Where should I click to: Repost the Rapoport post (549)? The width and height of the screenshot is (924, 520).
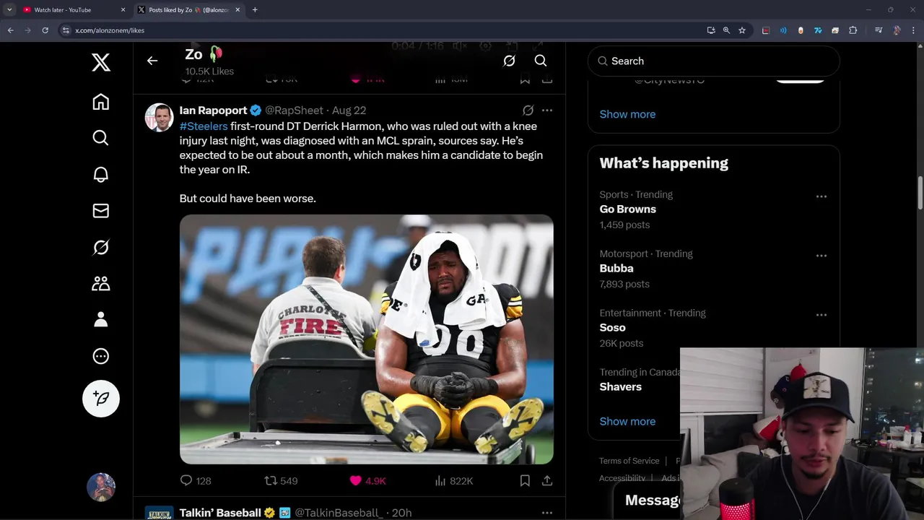coord(281,481)
